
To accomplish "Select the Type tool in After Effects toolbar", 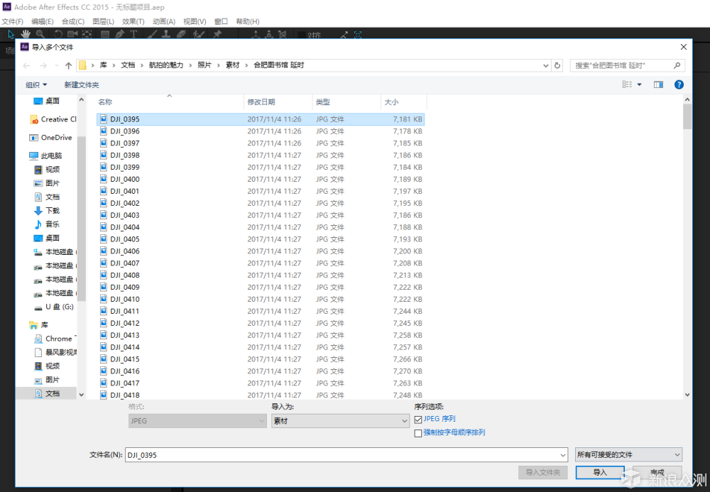I will (x=133, y=34).
